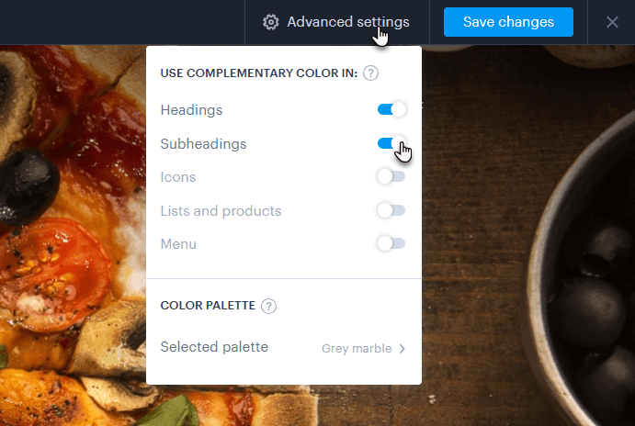The image size is (635, 426).
Task: Select the Subheadings label text
Action: (x=203, y=144)
